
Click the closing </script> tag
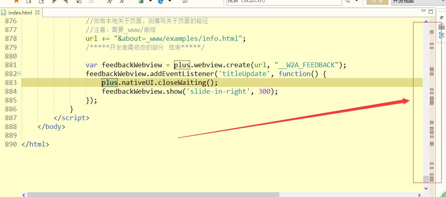[72, 118]
